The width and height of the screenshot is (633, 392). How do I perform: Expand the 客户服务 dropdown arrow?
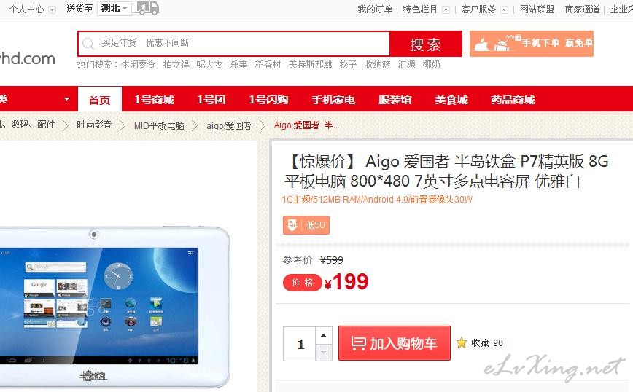[504, 9]
